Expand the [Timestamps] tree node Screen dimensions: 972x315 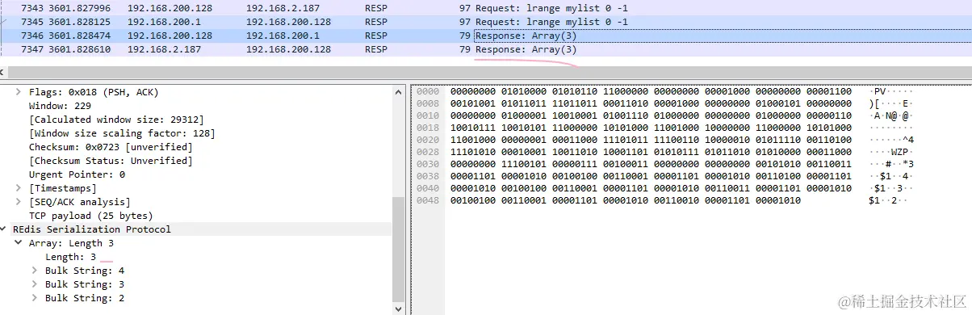tap(19, 187)
